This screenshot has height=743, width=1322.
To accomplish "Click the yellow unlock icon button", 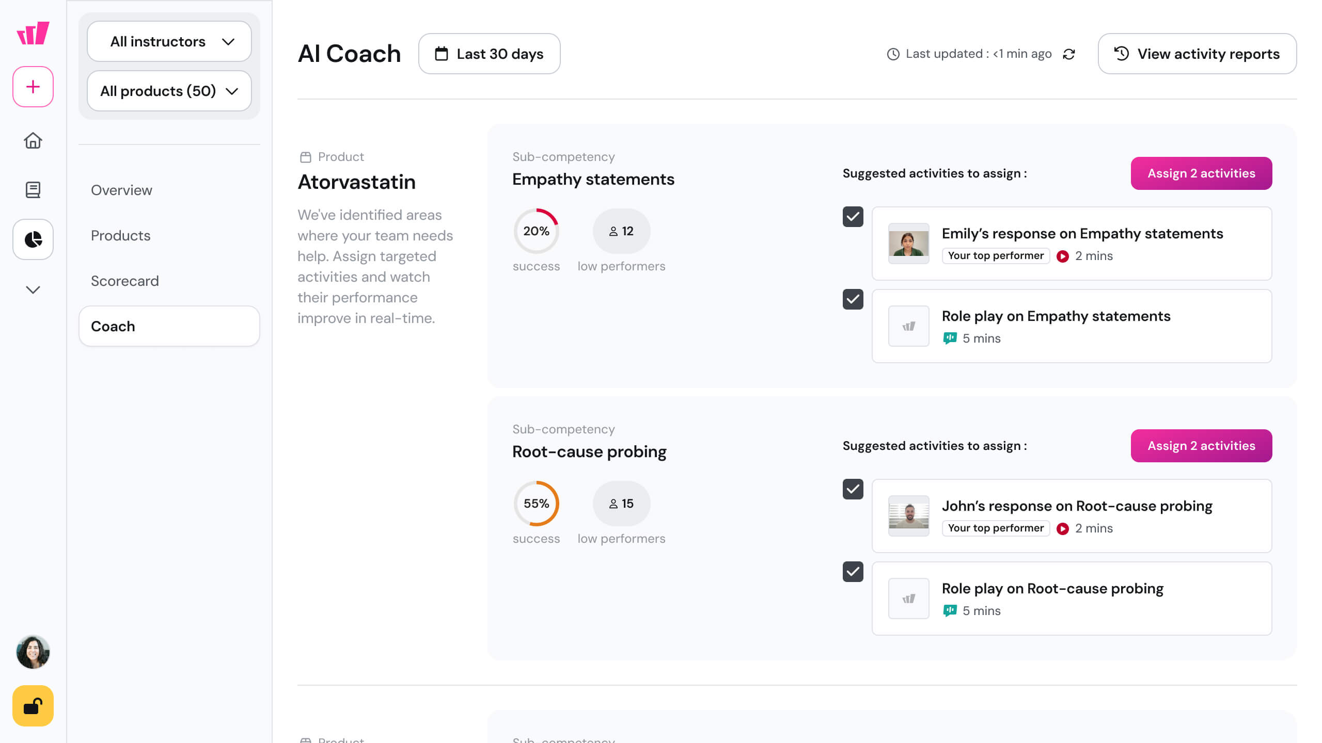I will tap(33, 706).
